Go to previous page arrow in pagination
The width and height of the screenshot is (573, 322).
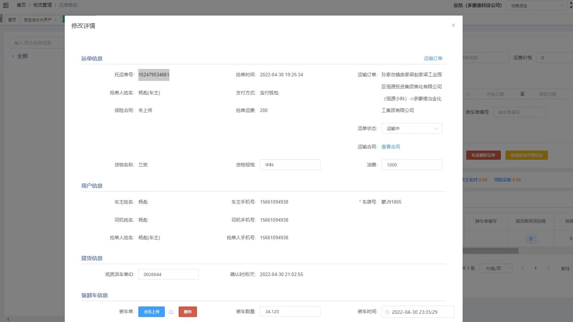tap(522, 268)
